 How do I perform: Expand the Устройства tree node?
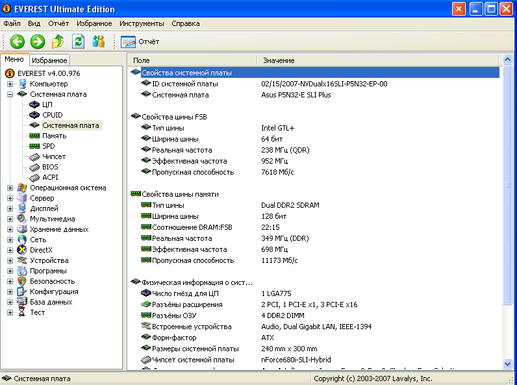click(x=10, y=260)
